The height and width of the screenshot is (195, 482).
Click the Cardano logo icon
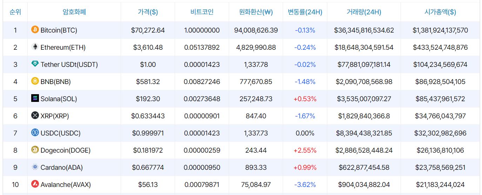tap(35, 167)
